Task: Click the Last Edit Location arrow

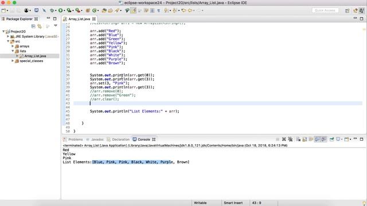Action: pyautogui.click(x=183, y=10)
